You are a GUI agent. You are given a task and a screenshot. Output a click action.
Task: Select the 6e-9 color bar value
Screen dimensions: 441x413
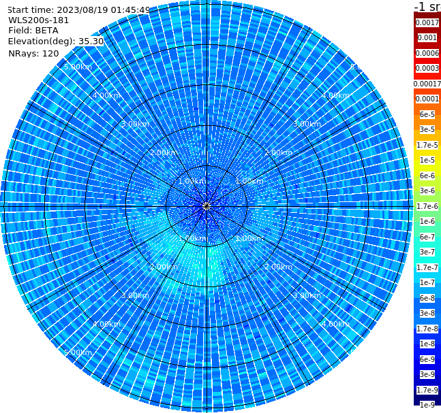[427, 359]
